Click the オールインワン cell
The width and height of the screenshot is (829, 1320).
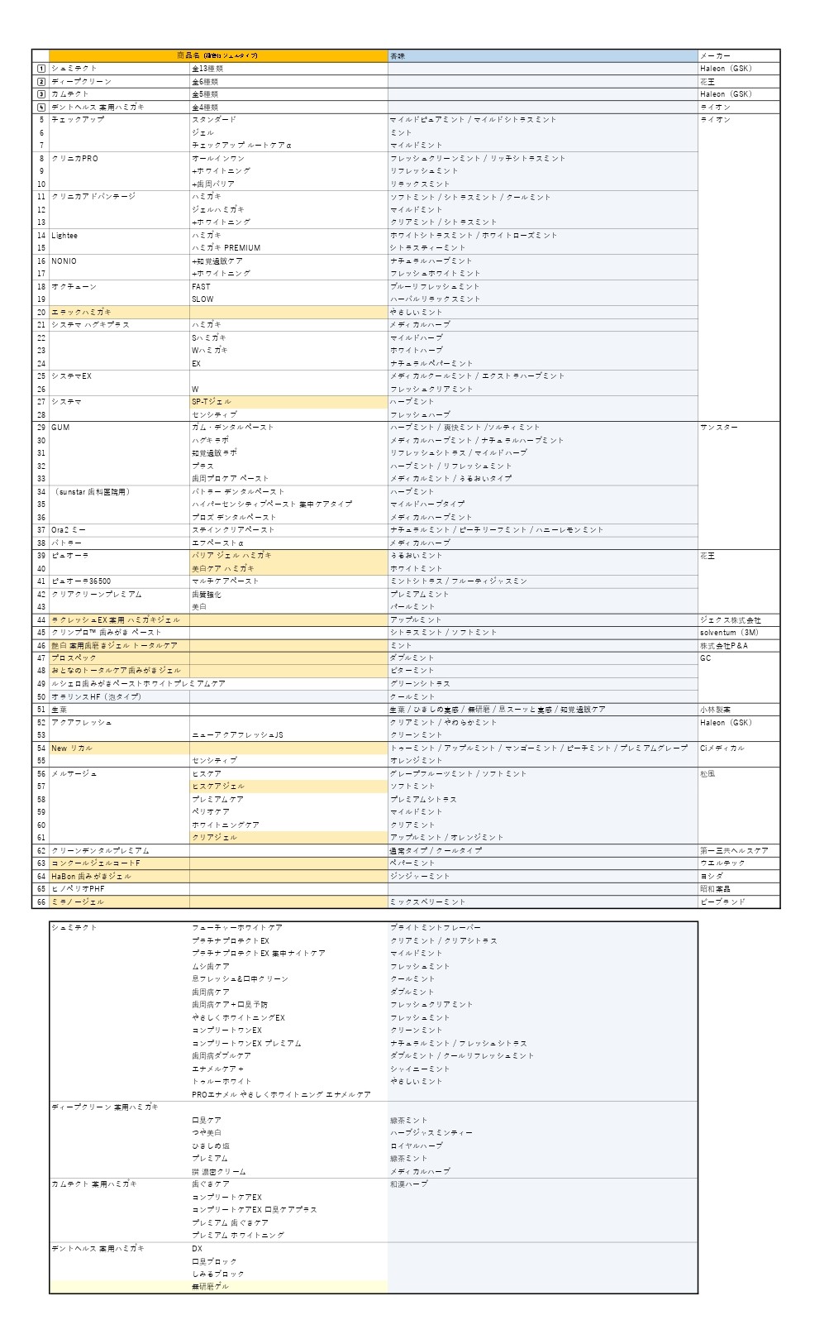[x=288, y=158]
